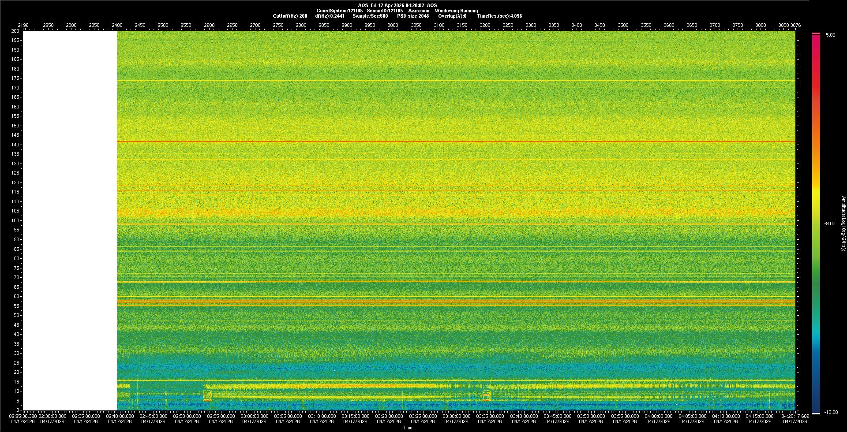Image resolution: width=847 pixels, height=432 pixels.
Task: Click the Cutoff(Hz):200 parameter text
Action: click(x=290, y=16)
